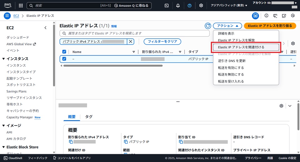The image size is (300, 162).
Task: Click the table horizontal scrollbar
Action: (113, 66)
